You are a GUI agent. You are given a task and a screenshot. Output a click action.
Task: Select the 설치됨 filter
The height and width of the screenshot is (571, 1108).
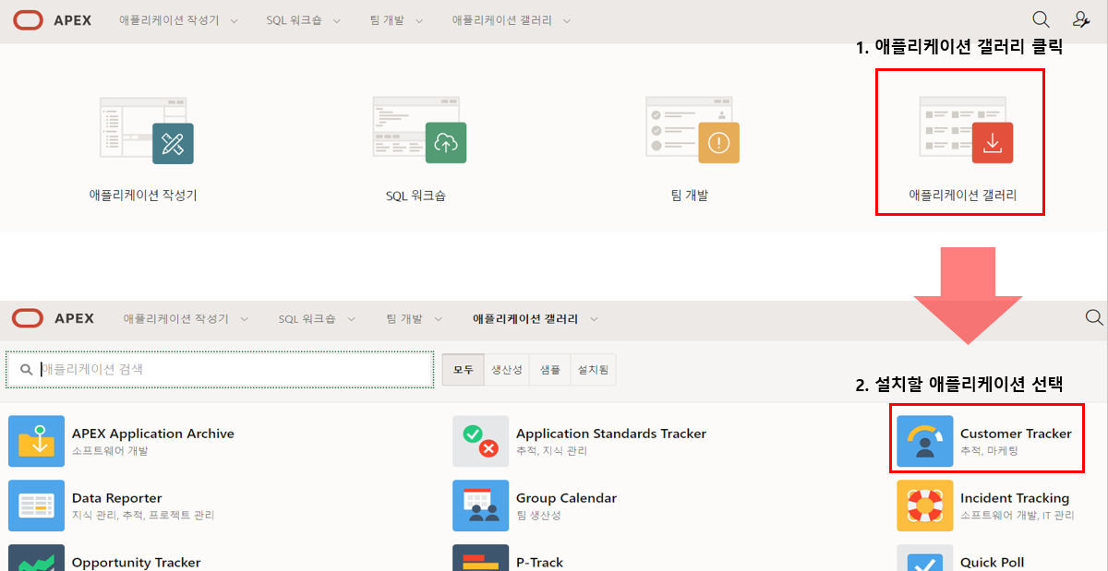pyautogui.click(x=593, y=370)
